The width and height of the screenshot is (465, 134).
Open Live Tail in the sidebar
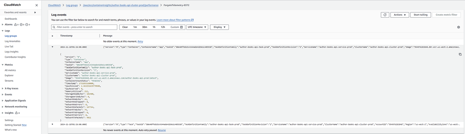click(x=9, y=47)
